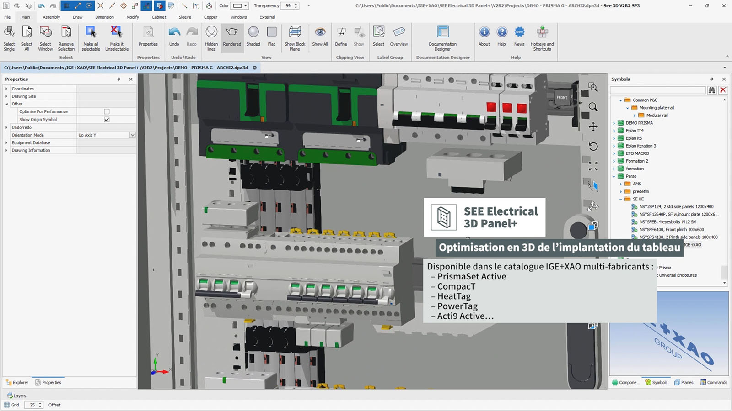Viewport: 732px width, 411px height.
Task: Click the rotate view viewport icon
Action: coord(593,147)
